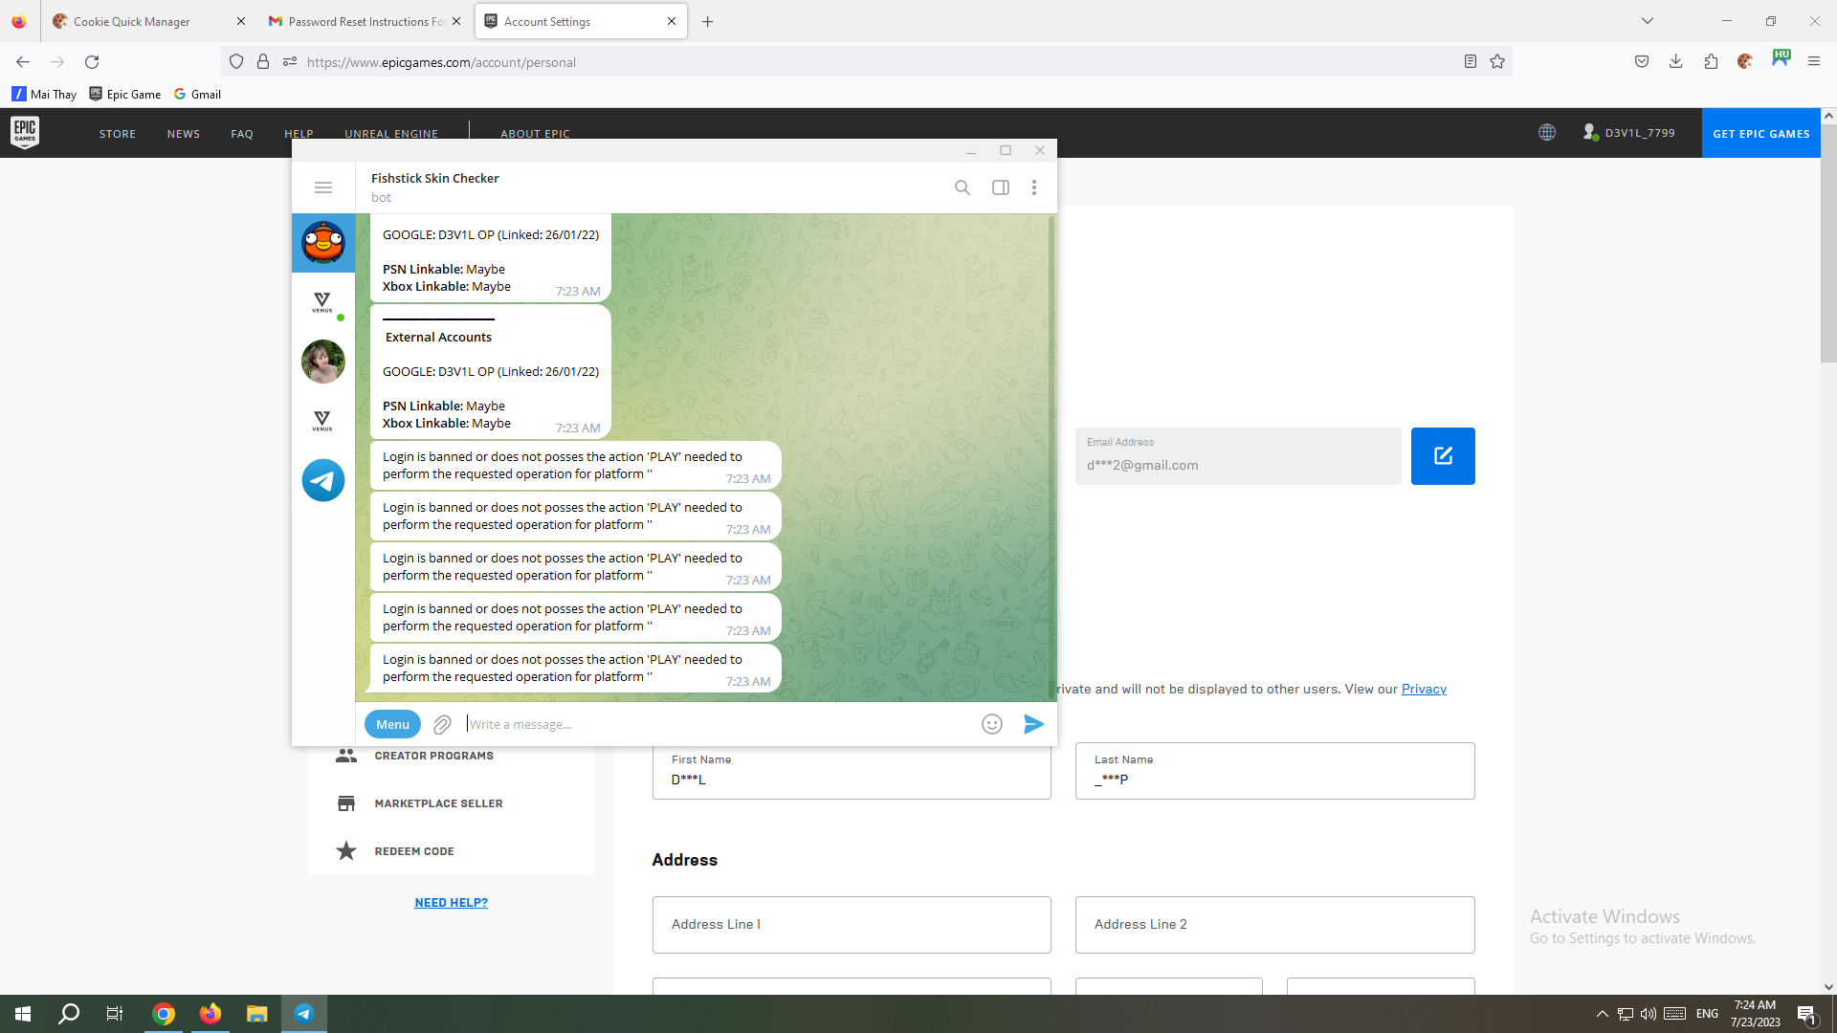Open Windows Start menu
The image size is (1837, 1033).
[x=23, y=1014]
